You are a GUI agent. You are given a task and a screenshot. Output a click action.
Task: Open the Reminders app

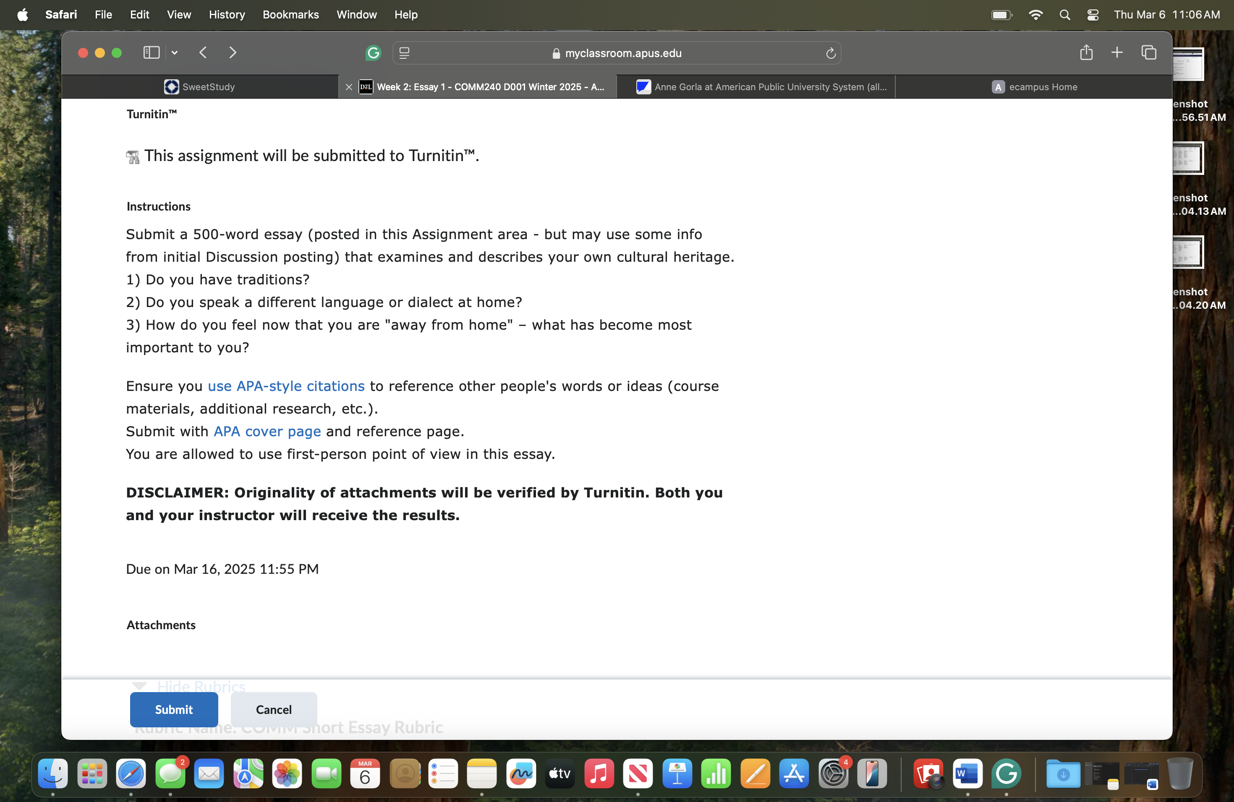point(443,774)
